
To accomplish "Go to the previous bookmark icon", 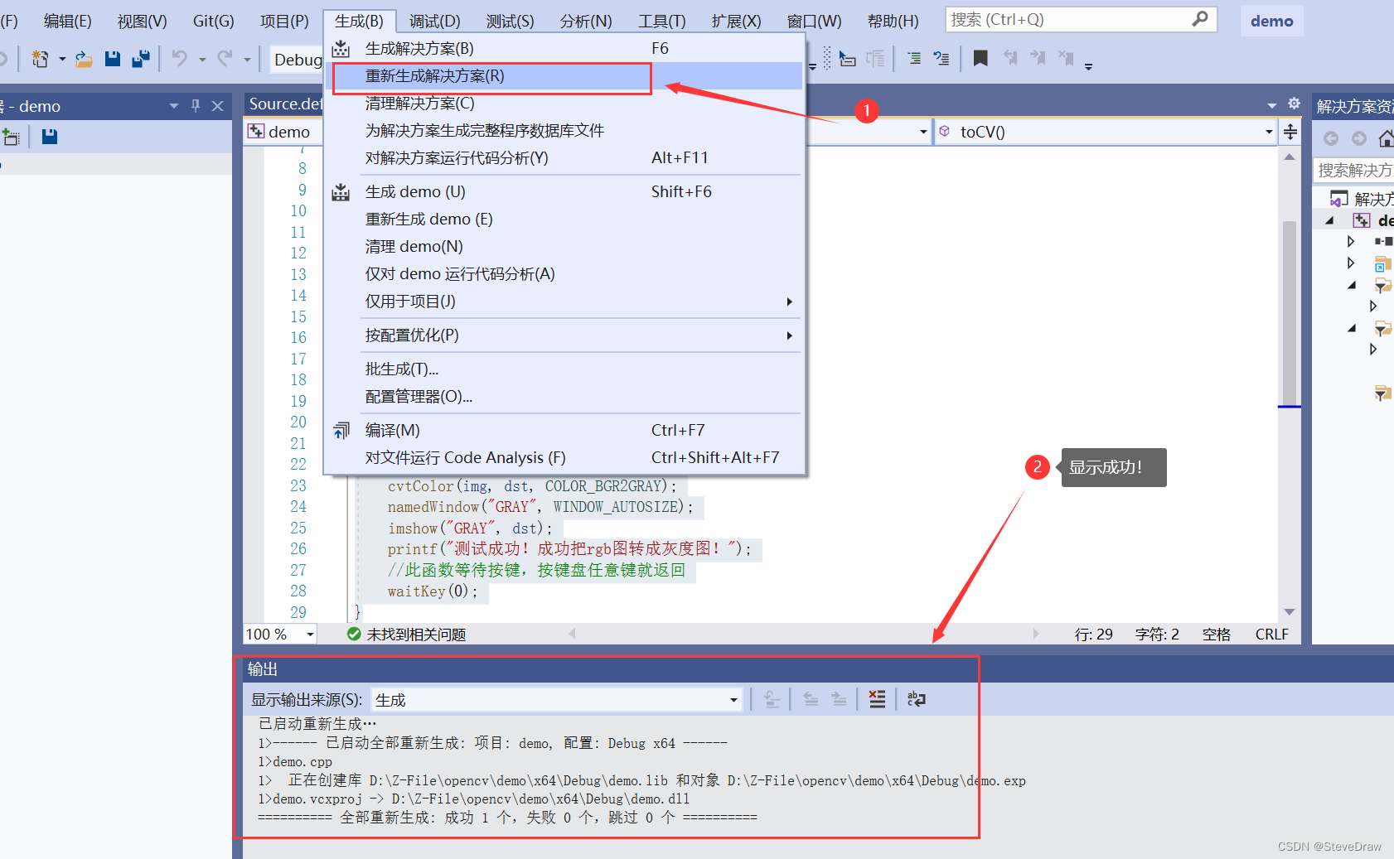I will [1010, 58].
